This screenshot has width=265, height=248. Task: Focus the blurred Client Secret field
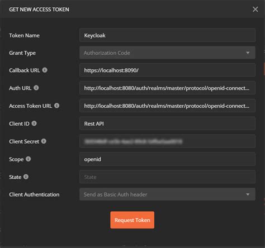click(167, 141)
